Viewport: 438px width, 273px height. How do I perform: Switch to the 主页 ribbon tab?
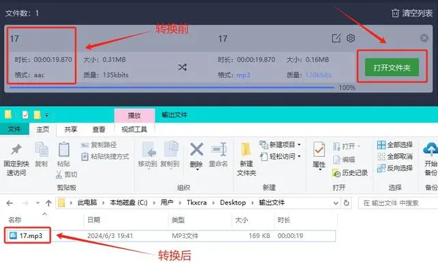tap(42, 129)
